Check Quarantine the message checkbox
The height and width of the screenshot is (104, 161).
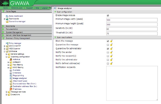tap(108, 45)
